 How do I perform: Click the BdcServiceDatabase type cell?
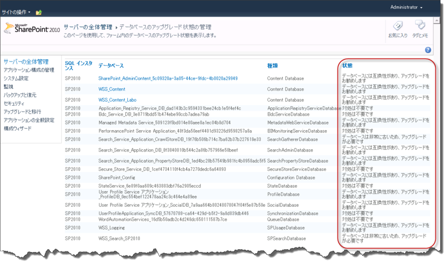pyautogui.click(x=288, y=115)
